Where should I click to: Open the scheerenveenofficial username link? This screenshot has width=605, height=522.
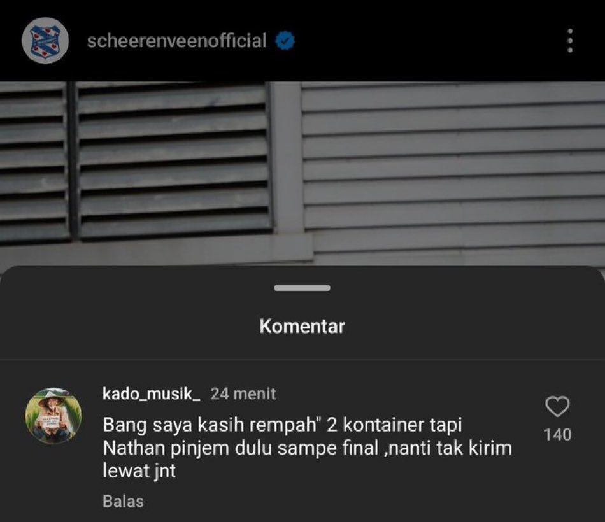tap(176, 41)
